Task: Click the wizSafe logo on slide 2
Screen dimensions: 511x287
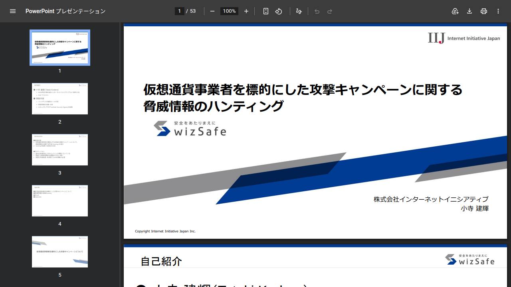Action: tap(470, 259)
